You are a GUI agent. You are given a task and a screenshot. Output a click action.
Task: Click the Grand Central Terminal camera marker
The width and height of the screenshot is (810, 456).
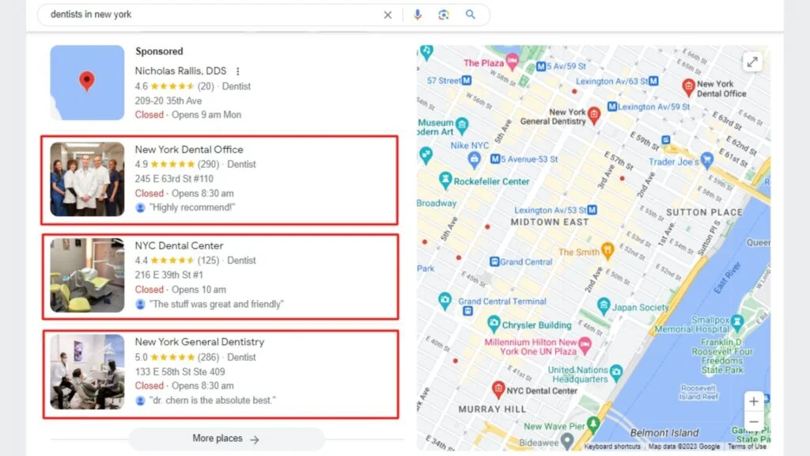pos(445,300)
